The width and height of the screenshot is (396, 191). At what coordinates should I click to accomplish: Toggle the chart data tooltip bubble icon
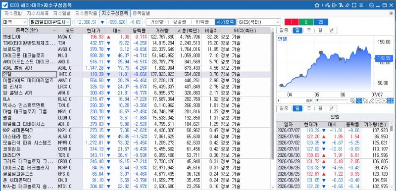tap(359, 100)
